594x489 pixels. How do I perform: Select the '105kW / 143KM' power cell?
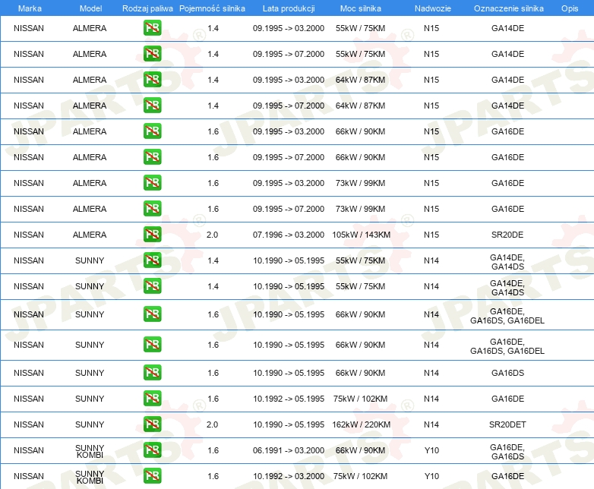tap(361, 235)
